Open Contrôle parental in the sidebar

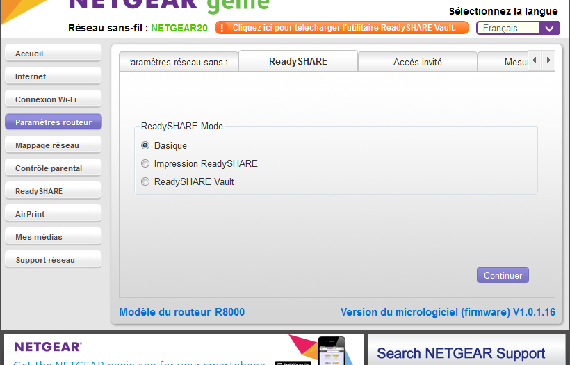click(x=53, y=168)
